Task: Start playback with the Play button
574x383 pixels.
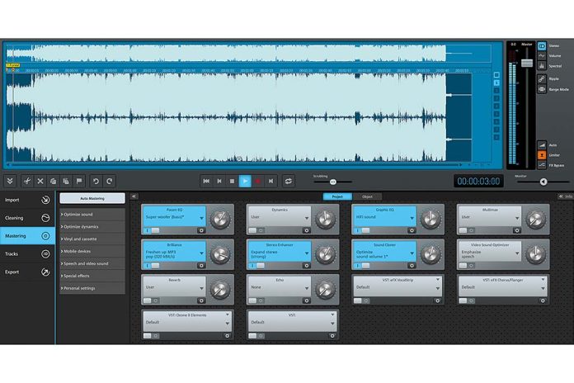Action: point(245,181)
